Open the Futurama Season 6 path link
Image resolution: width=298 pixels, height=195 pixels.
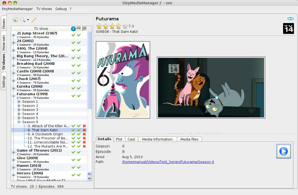click(x=168, y=162)
